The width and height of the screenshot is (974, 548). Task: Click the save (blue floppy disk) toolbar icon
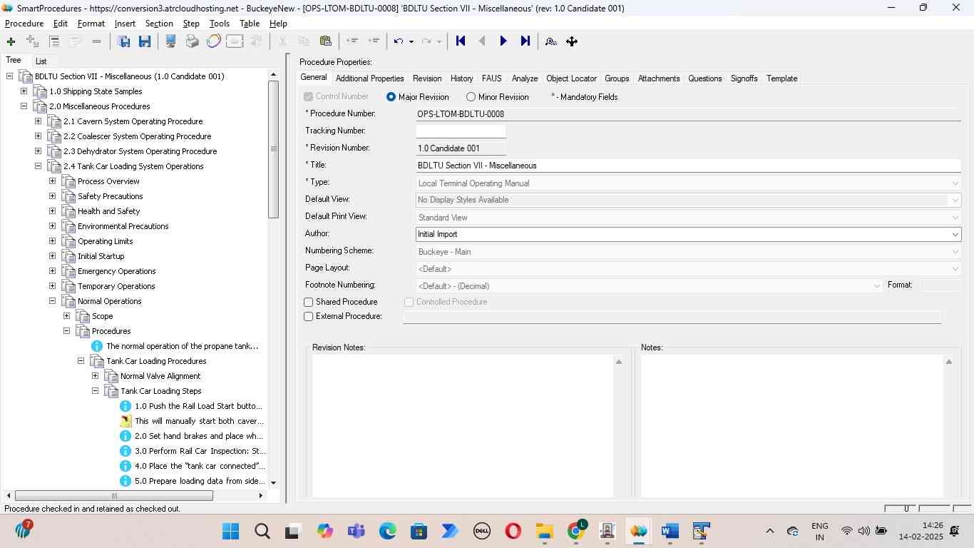coord(145,41)
